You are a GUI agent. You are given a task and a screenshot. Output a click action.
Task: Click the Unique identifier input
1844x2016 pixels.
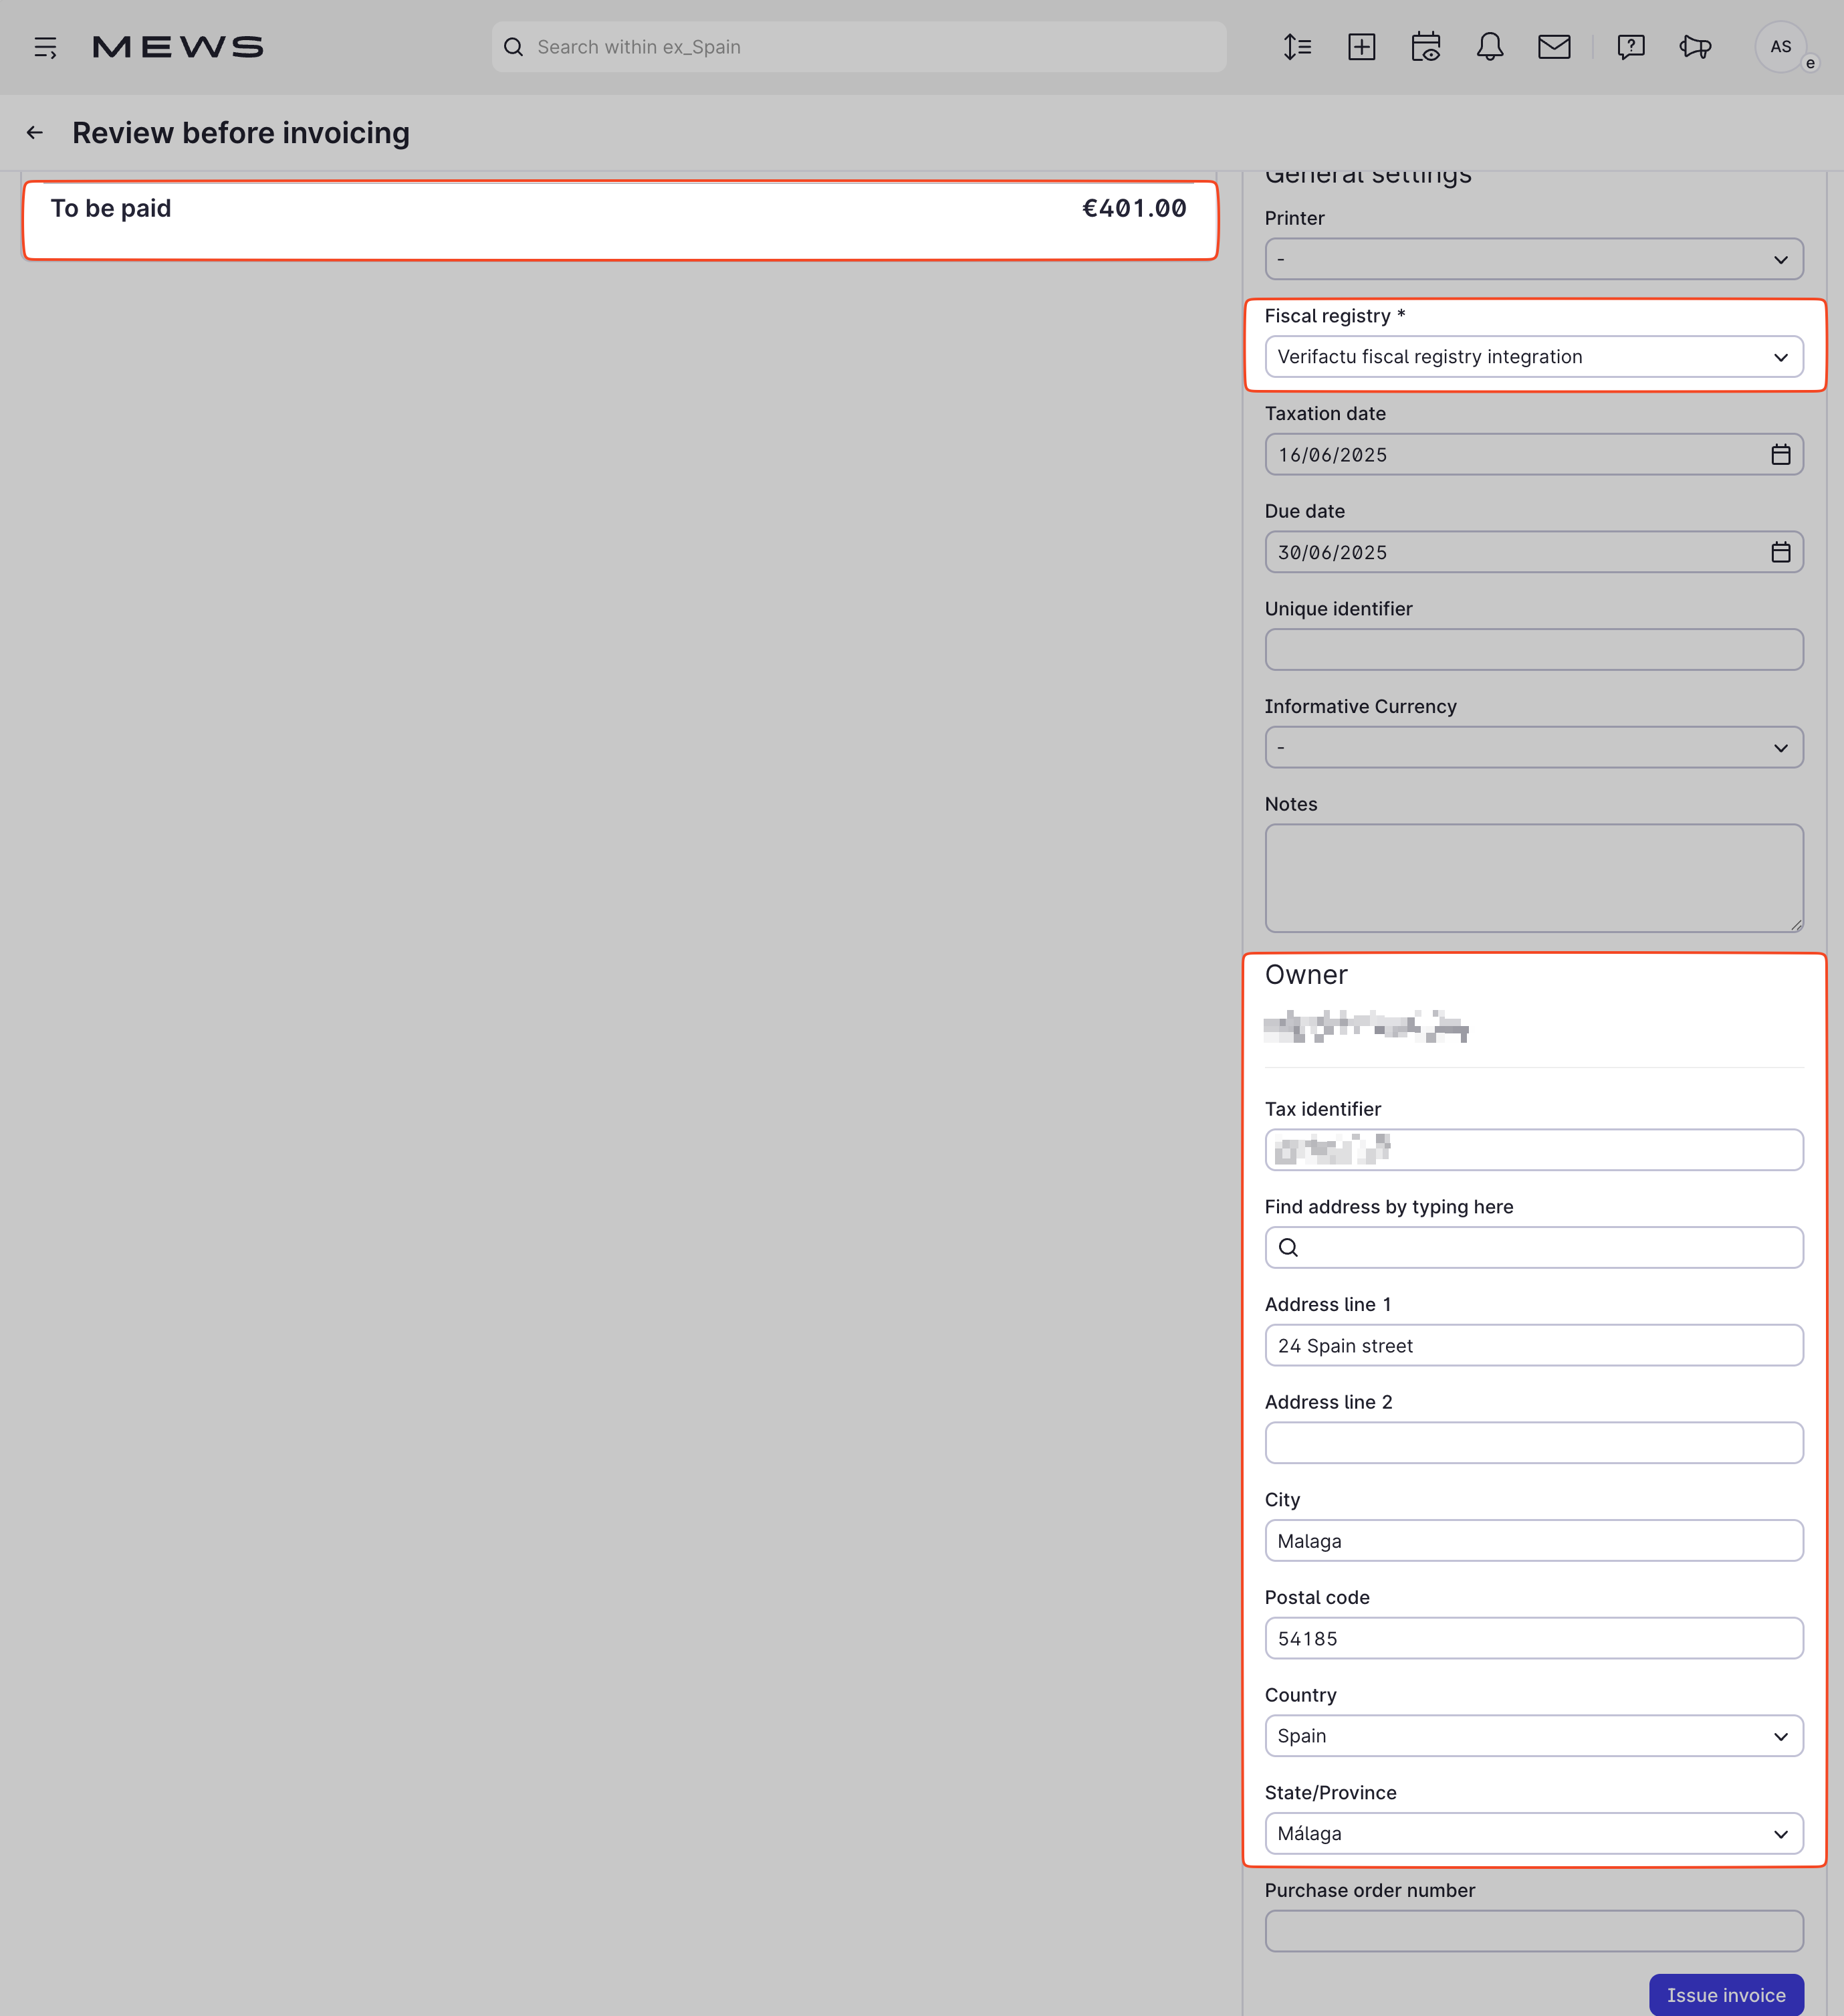coord(1534,650)
